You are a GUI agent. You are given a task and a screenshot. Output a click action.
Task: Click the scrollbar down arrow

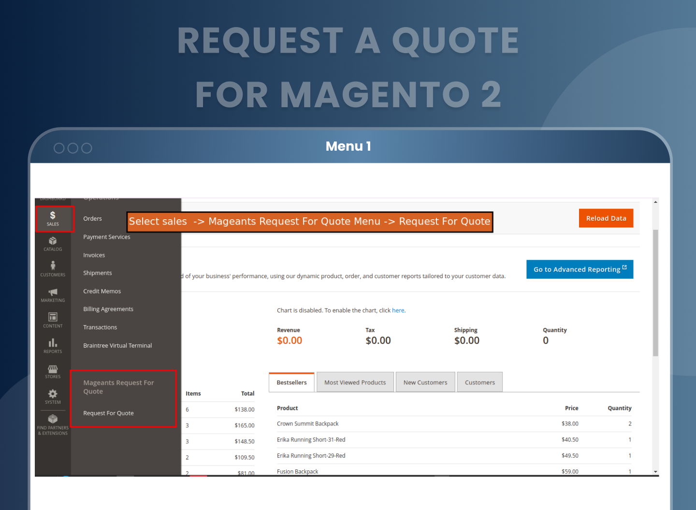coord(655,471)
